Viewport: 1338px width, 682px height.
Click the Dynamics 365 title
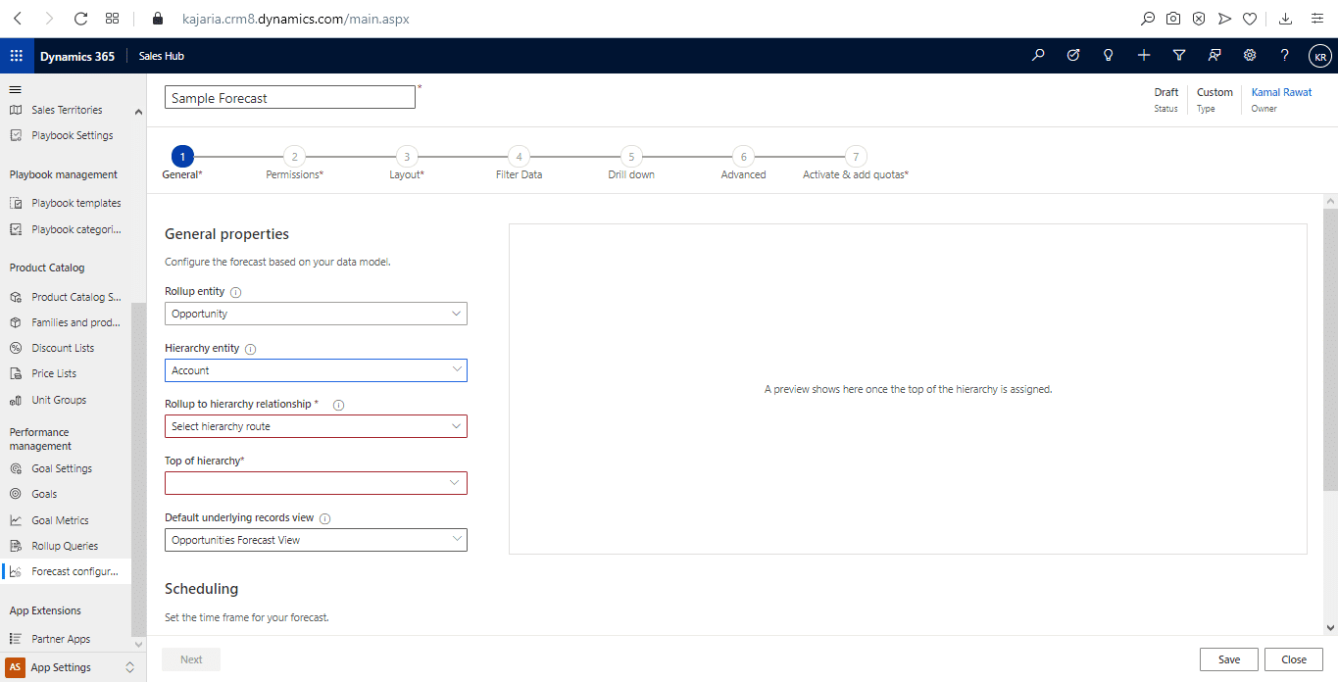[x=77, y=56]
